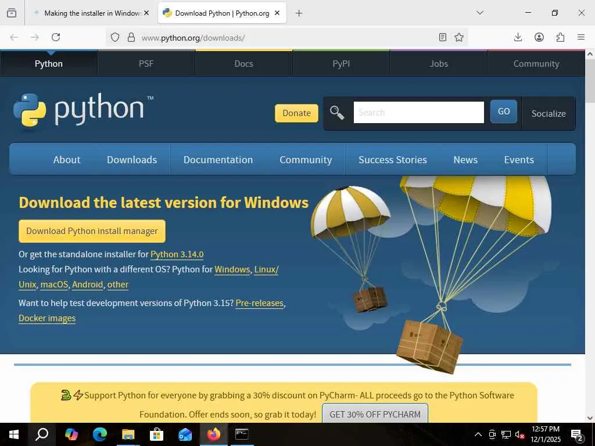Open the volume icon in system tray
595x446 pixels.
(x=519, y=434)
